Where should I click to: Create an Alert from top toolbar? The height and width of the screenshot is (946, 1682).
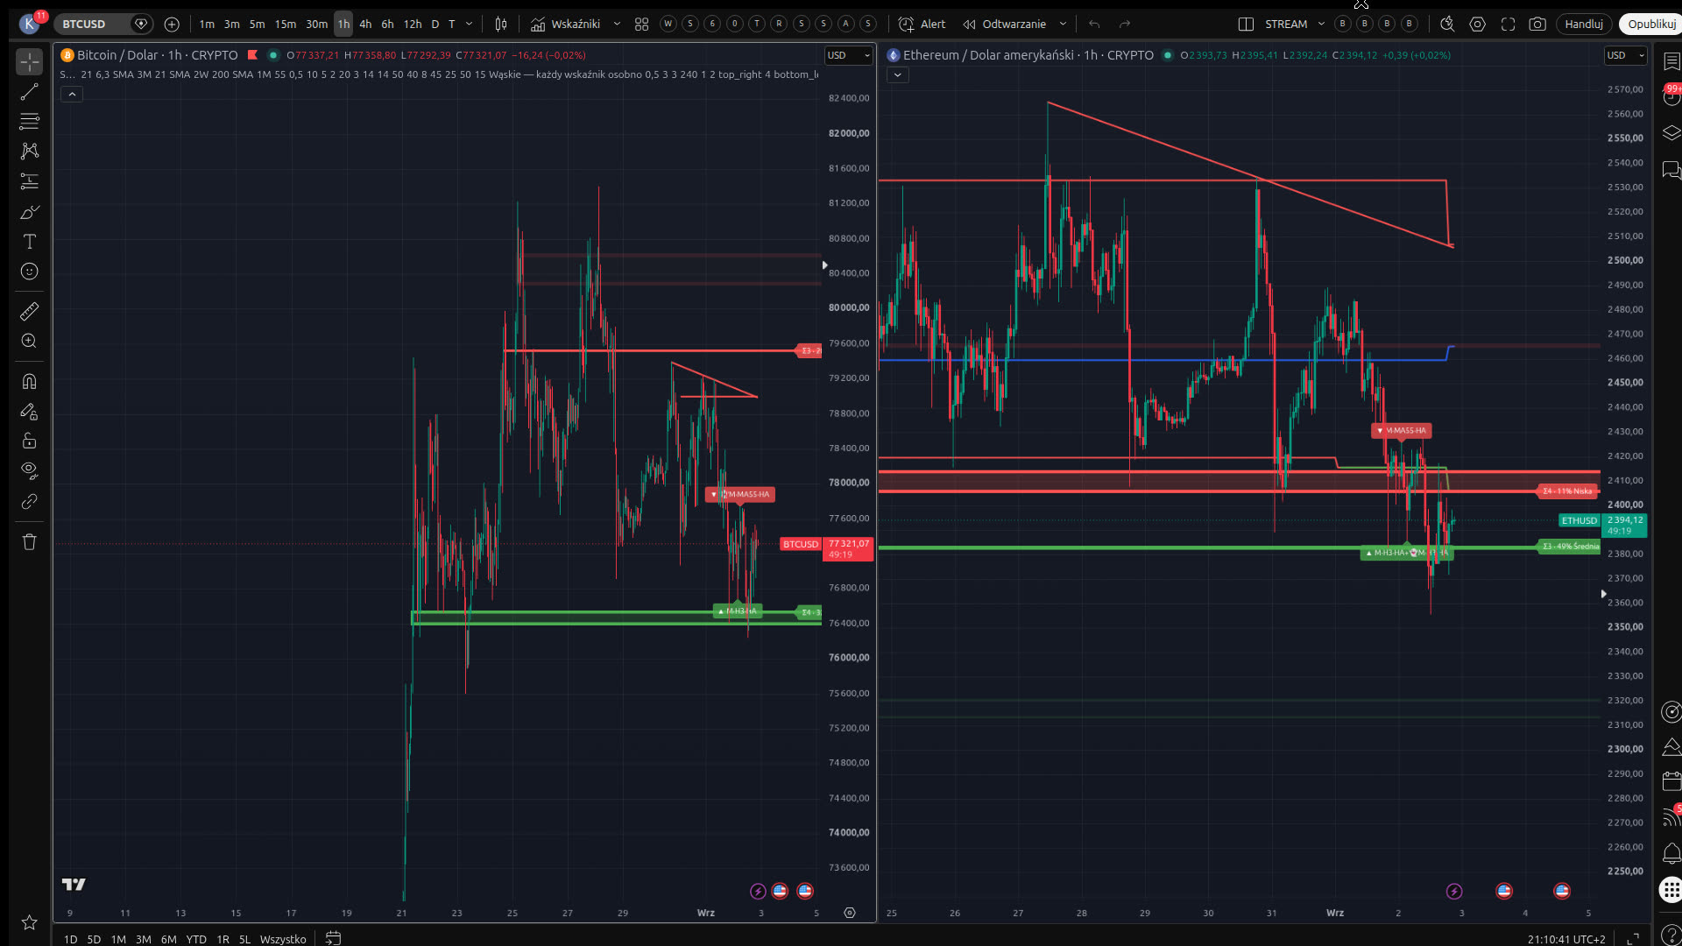922,25
